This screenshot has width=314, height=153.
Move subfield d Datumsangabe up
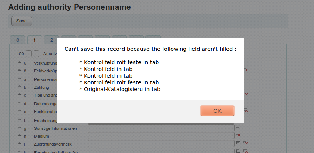(19, 103)
